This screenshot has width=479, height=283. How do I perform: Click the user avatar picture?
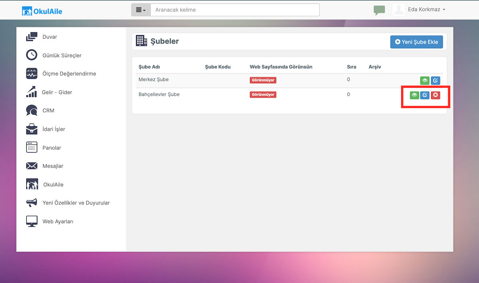[x=399, y=10]
